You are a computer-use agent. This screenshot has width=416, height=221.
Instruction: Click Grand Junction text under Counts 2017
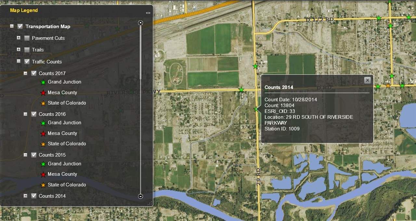pos(64,82)
